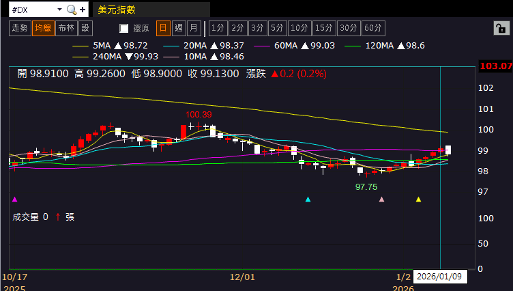
Task: Click the 成交量 0 volume label
Action: click(30, 217)
